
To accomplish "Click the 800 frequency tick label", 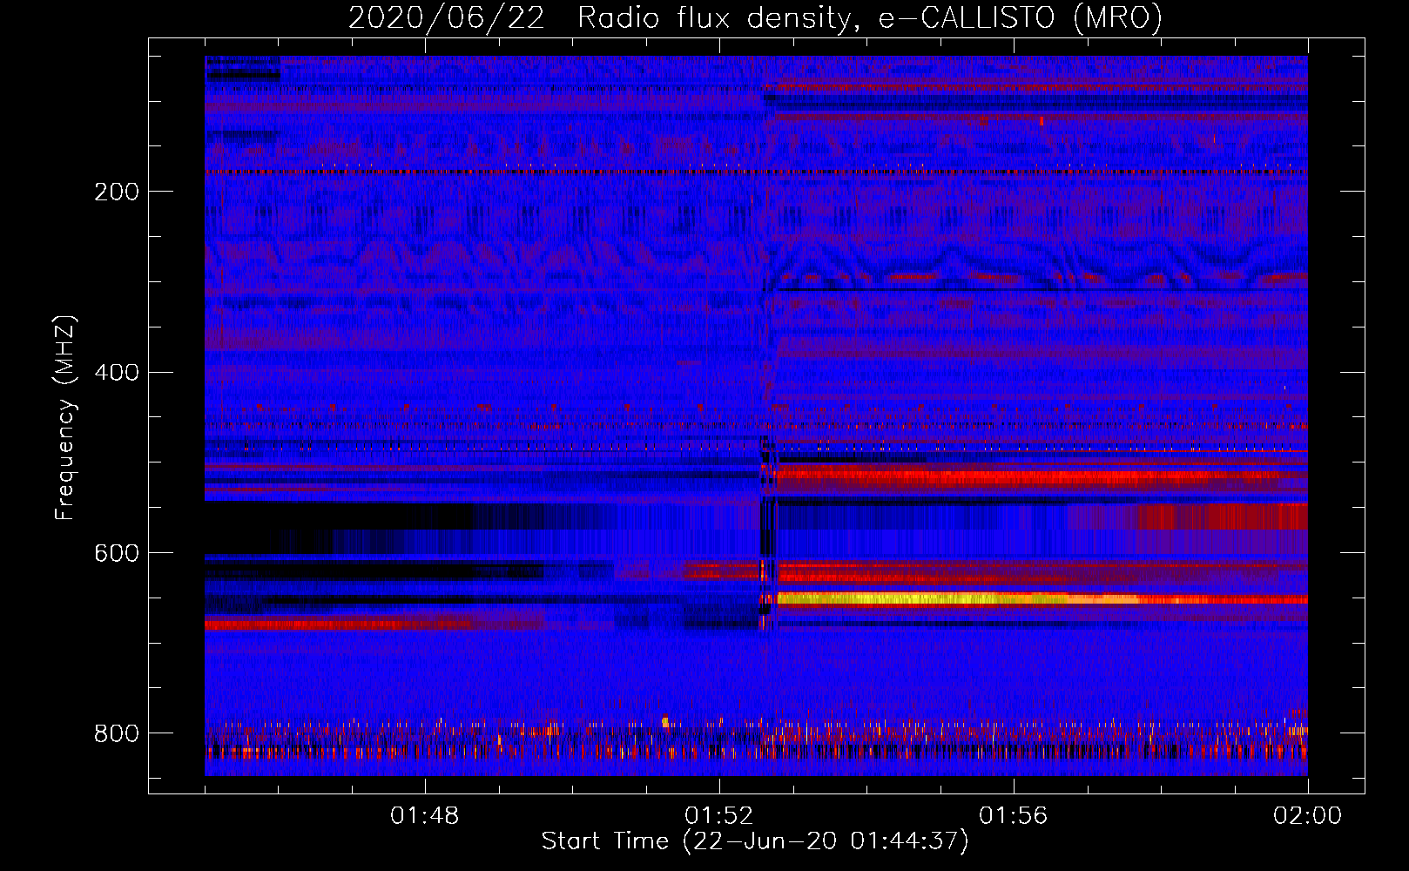I will tap(117, 733).
